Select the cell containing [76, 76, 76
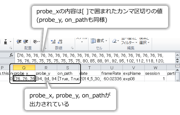Image resolution: width=180 pixels, height=115 pixels. click(24, 79)
